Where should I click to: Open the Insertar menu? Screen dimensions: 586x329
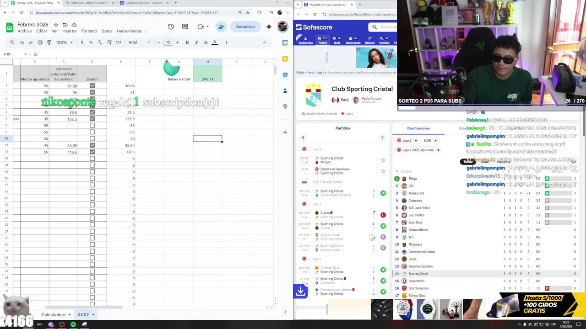coord(70,31)
